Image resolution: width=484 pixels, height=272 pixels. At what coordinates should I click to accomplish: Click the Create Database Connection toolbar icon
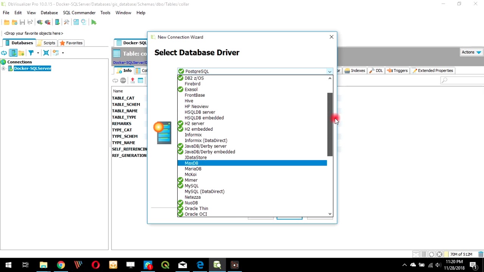[57, 22]
